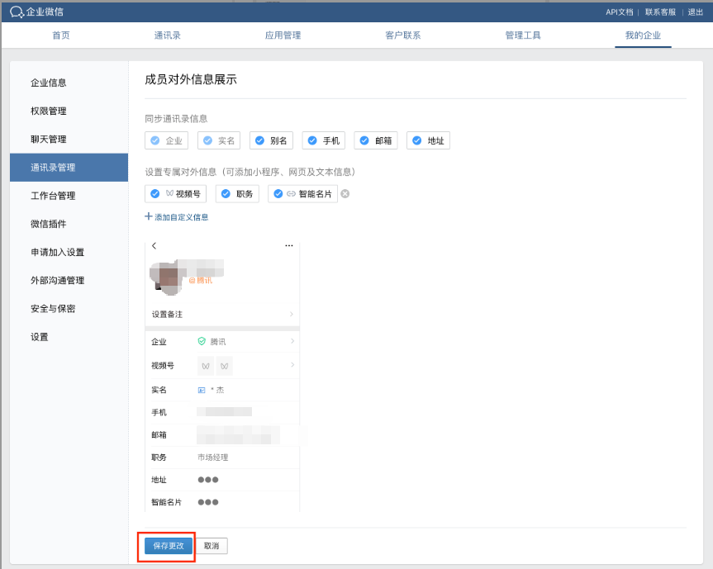This screenshot has width=713, height=569.
Task: Open 设置 in the sidebar
Action: point(69,336)
